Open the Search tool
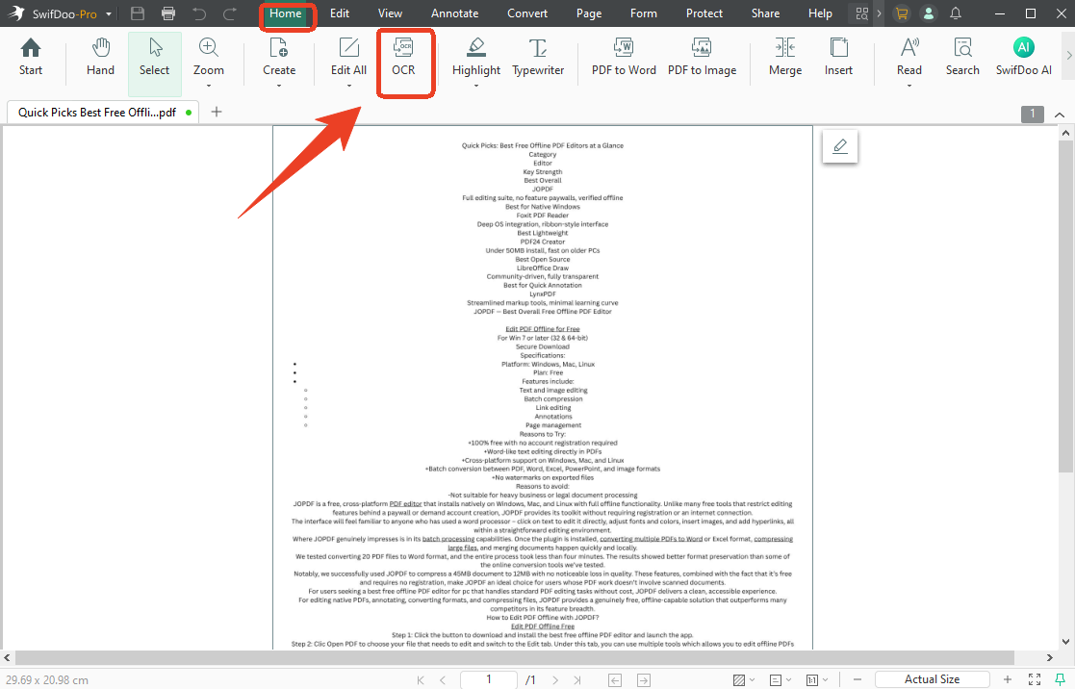 pos(962,58)
